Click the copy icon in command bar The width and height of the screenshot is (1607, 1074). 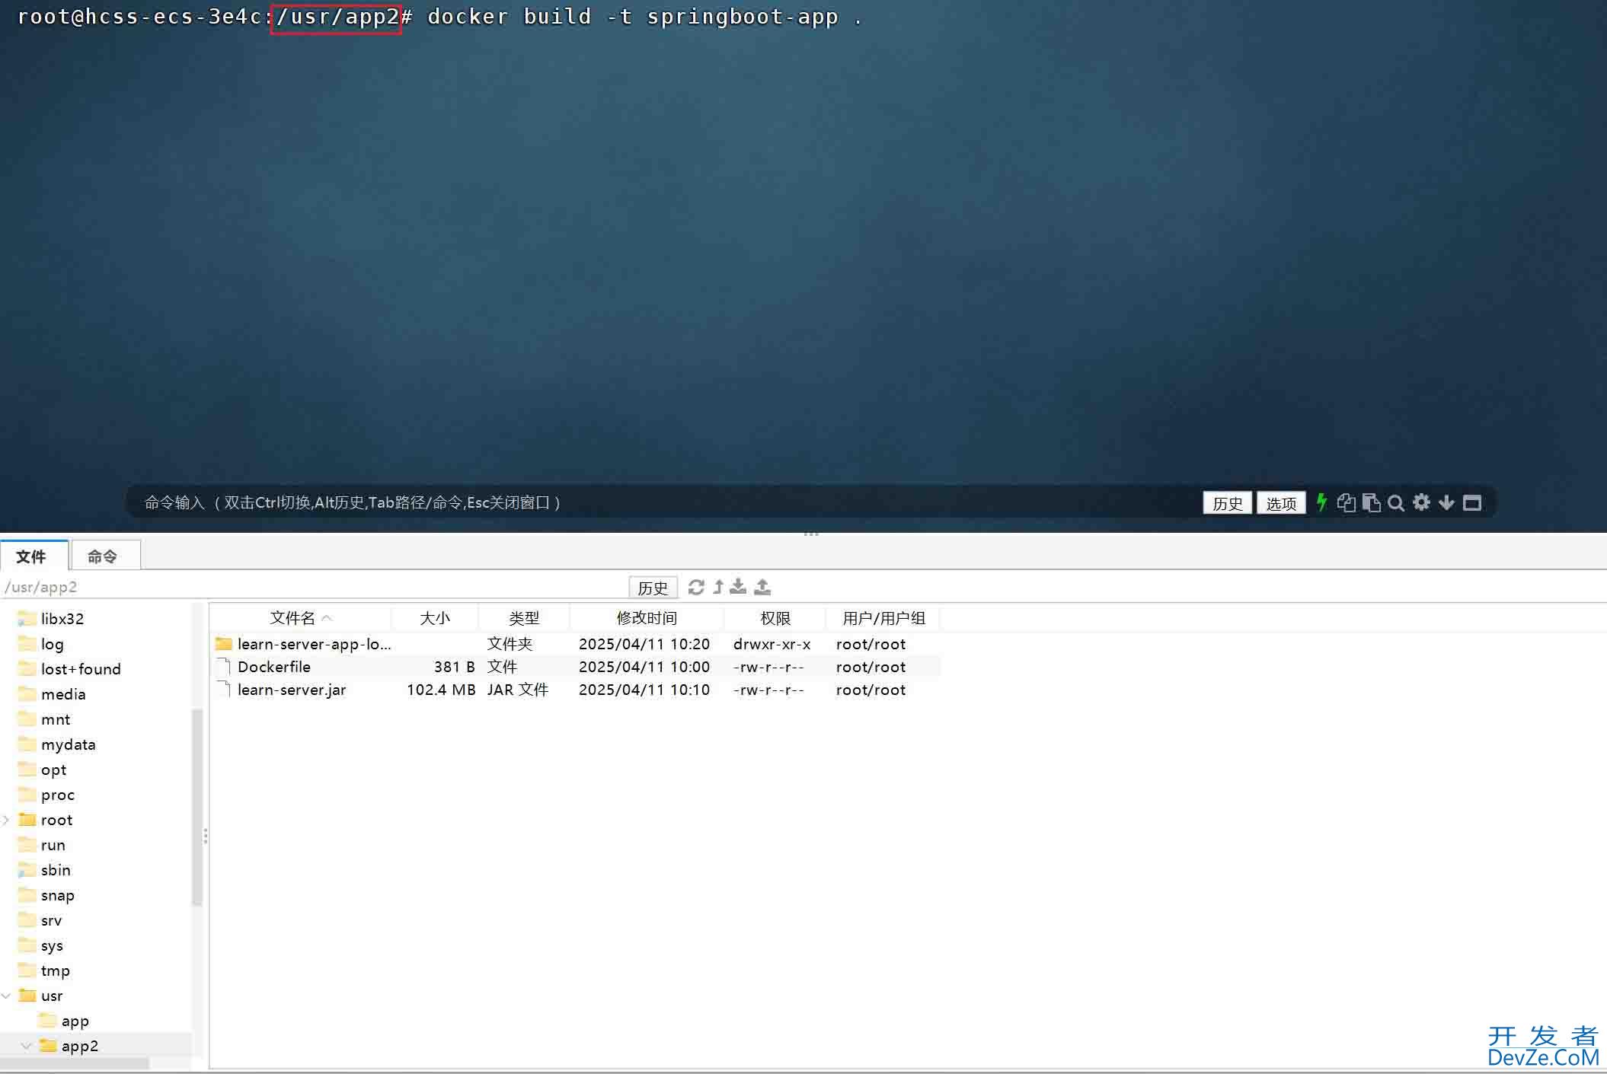click(1346, 502)
